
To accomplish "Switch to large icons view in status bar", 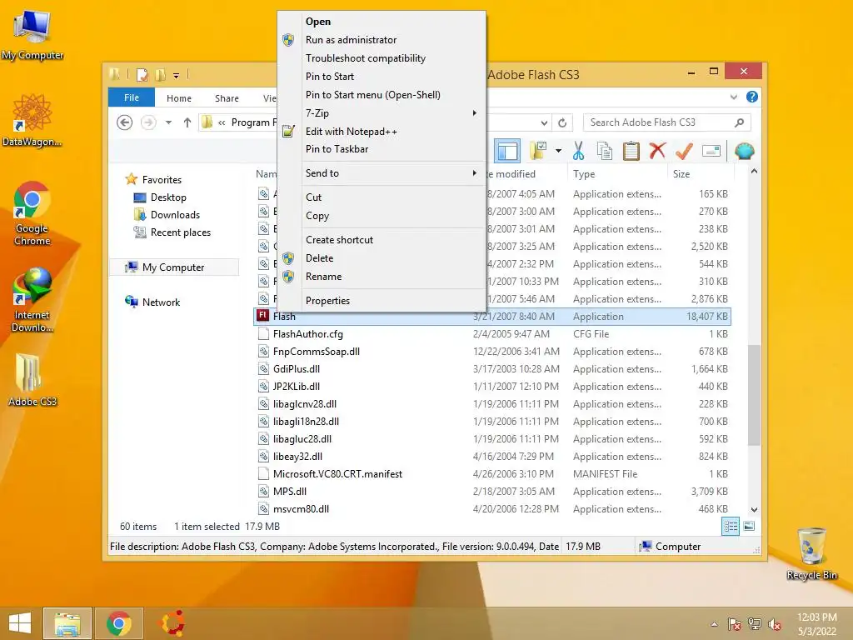I will (x=749, y=526).
